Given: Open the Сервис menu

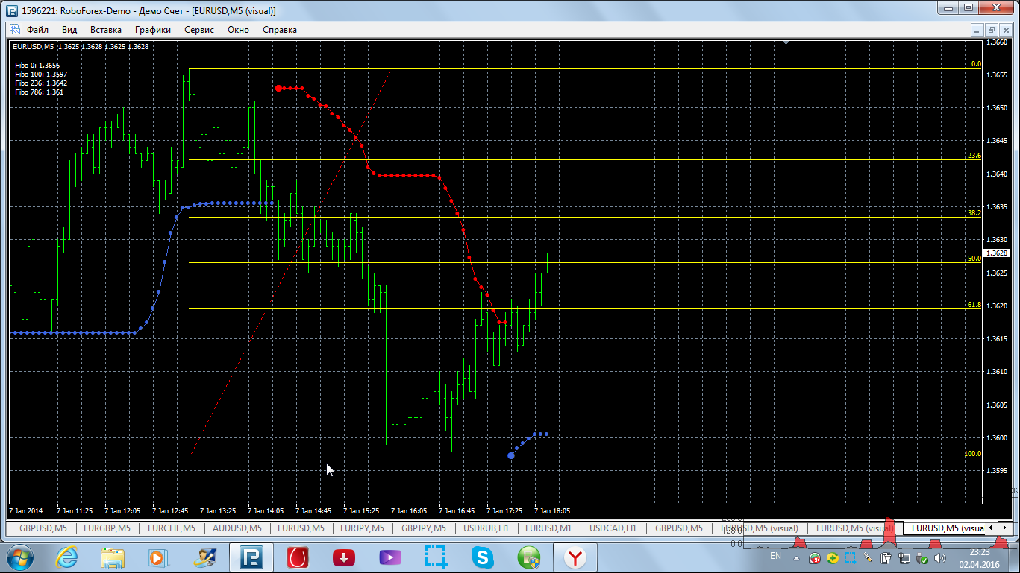Looking at the screenshot, I should tap(199, 30).
